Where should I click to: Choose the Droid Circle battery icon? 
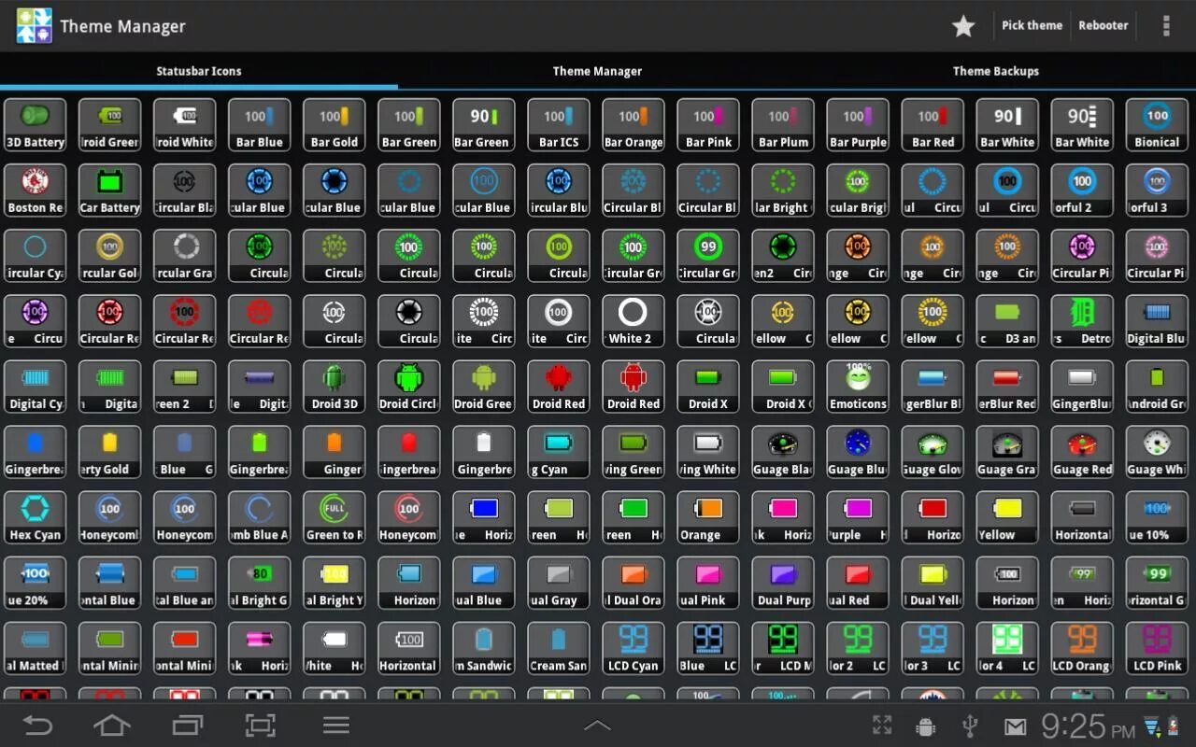point(409,387)
